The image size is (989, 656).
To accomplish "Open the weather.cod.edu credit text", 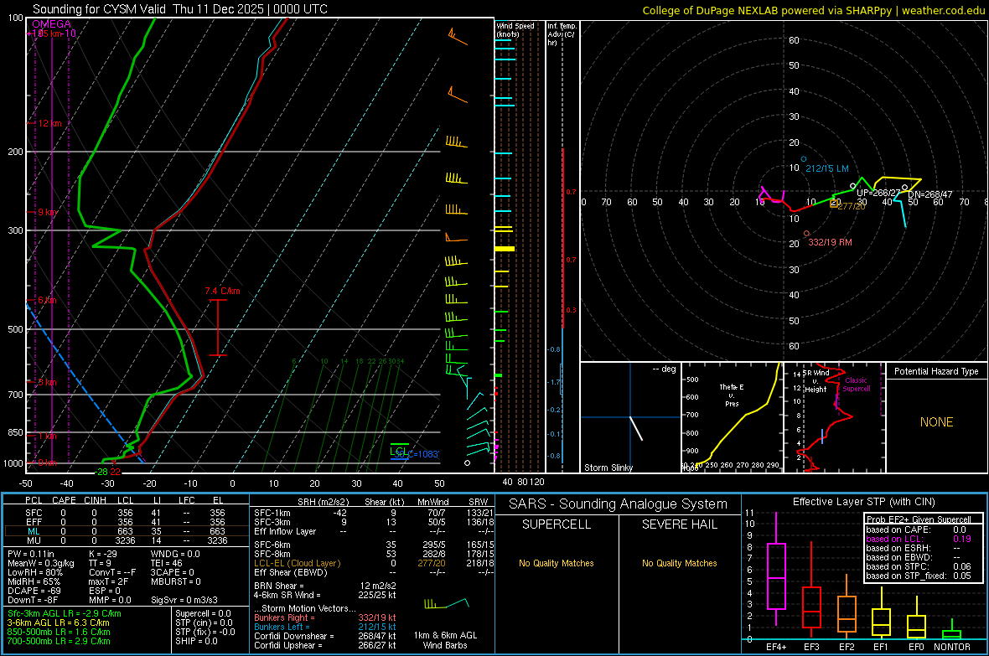I will [x=943, y=10].
